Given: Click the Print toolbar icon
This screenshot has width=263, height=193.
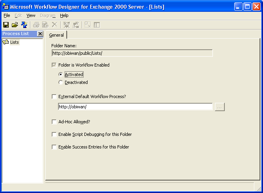Looking at the screenshot, I should [x=36, y=25].
